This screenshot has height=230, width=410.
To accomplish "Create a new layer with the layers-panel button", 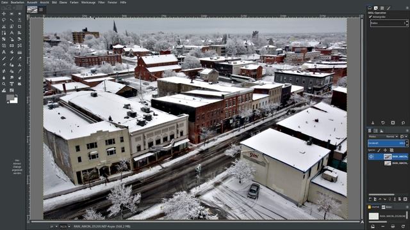I will coord(370,199).
